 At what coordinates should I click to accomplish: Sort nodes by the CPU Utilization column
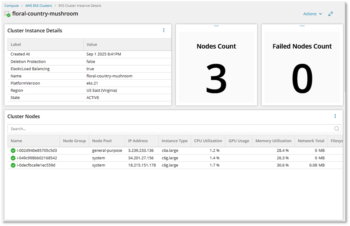tap(208, 141)
